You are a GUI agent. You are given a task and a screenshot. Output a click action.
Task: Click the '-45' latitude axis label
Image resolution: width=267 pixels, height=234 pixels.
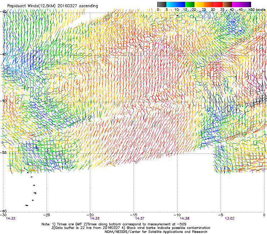pos(4,54)
